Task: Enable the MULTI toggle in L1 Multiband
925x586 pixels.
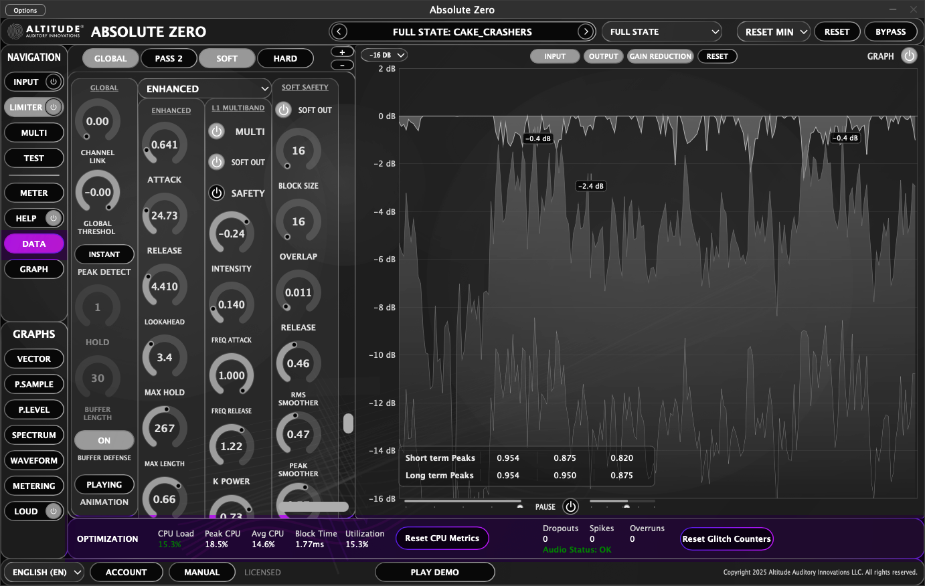Action: pyautogui.click(x=216, y=132)
